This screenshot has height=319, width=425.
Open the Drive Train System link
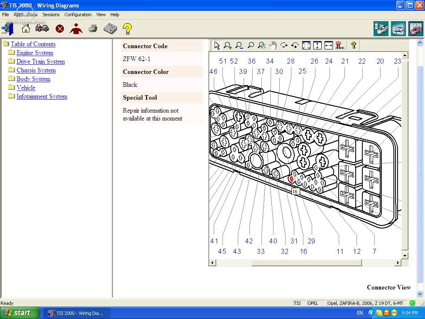[x=41, y=61]
